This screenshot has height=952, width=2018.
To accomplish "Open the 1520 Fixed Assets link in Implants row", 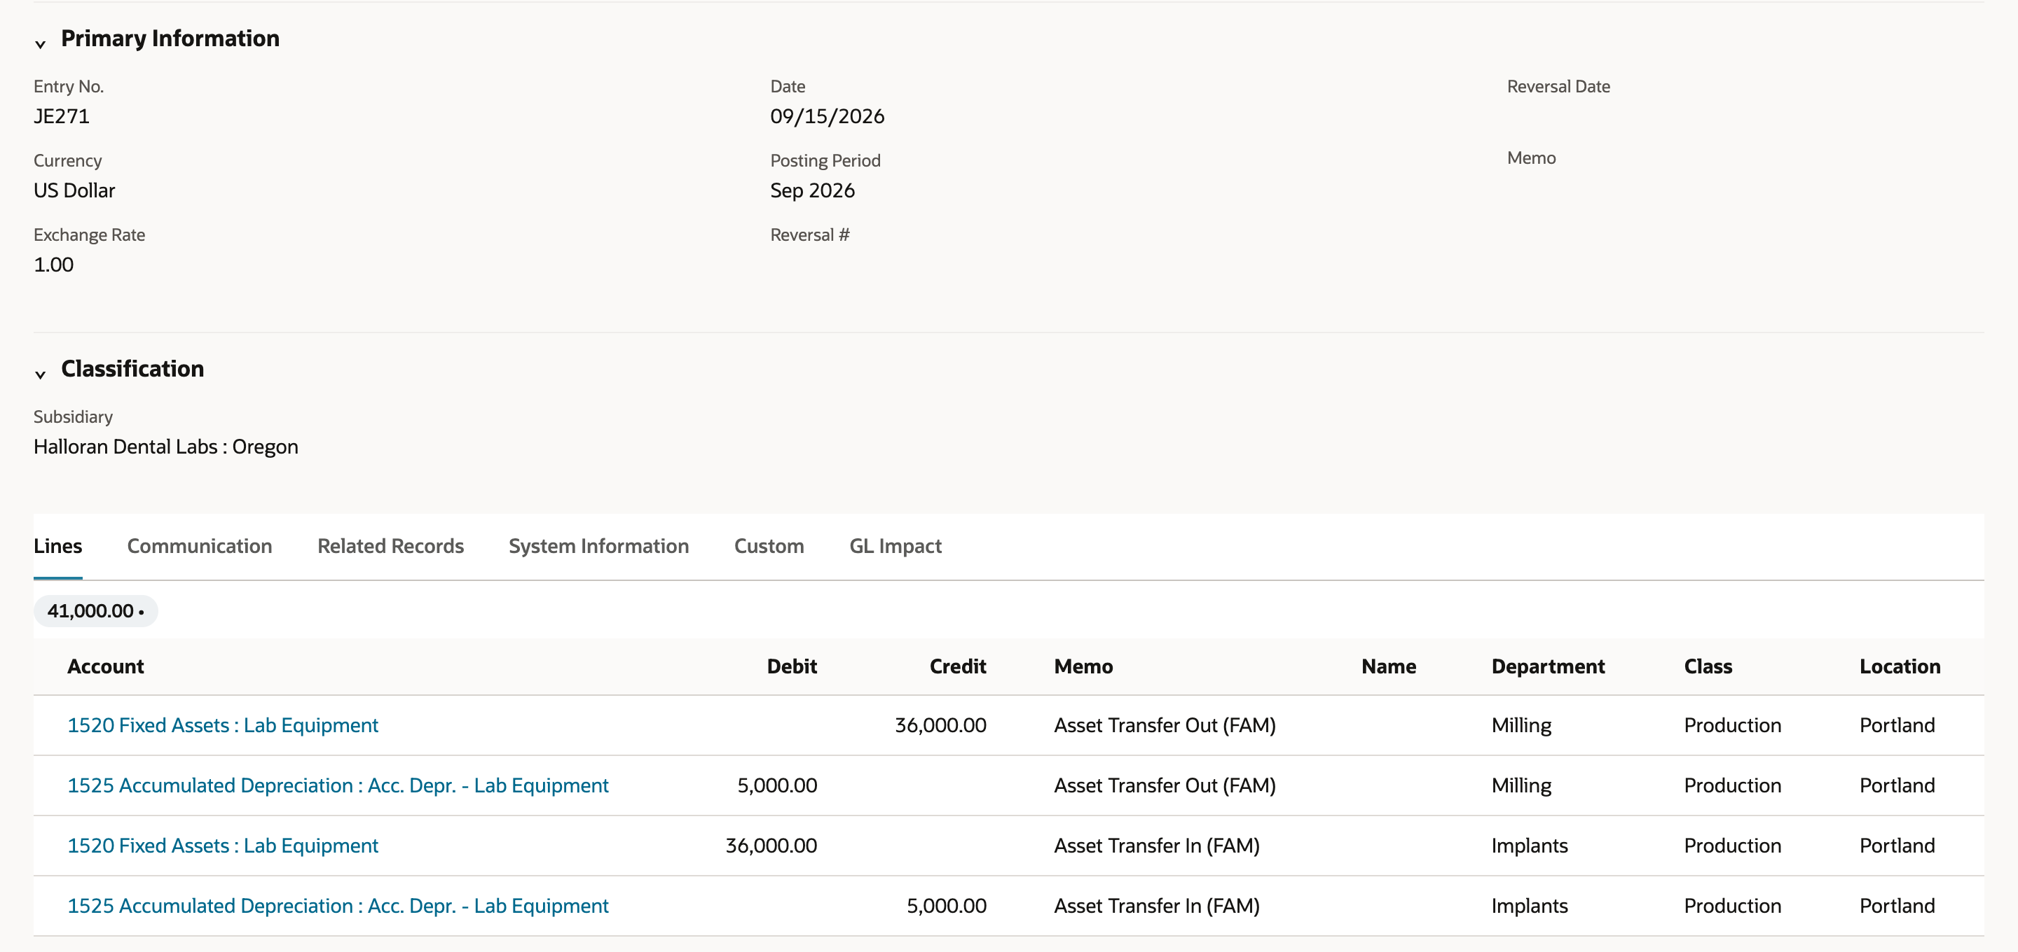I will (x=223, y=846).
